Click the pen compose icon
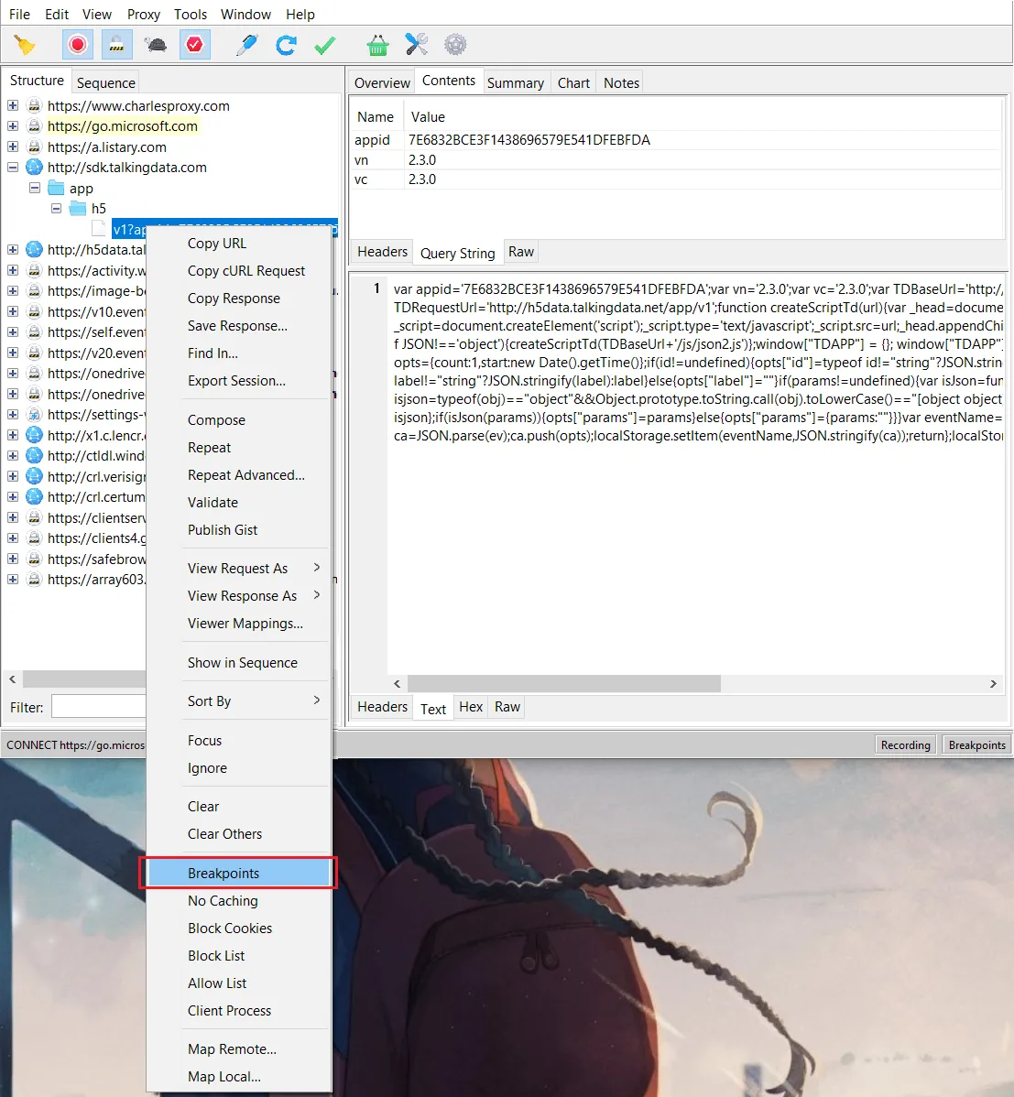Screen dimensions: 1014x1097 (x=247, y=46)
